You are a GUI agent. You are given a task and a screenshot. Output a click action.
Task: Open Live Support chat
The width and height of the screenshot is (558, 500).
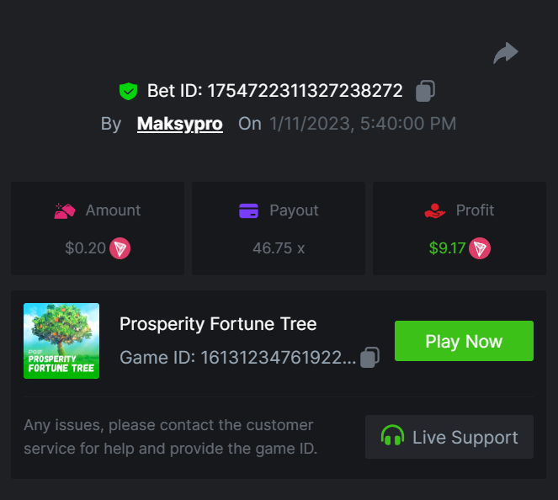449,437
